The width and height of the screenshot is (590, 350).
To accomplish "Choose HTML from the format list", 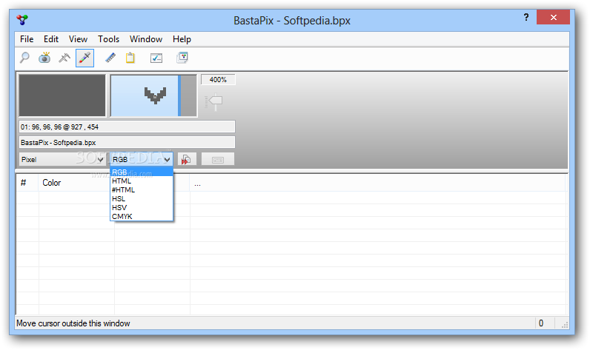I will [142, 181].
